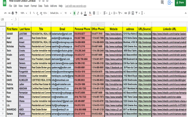
Task: Open the Insert menu
Action: [27, 6]
